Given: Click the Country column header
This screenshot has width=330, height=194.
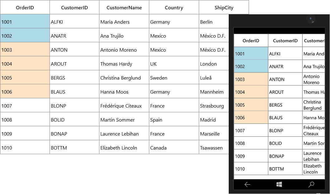Looking at the screenshot, I should [174, 7].
